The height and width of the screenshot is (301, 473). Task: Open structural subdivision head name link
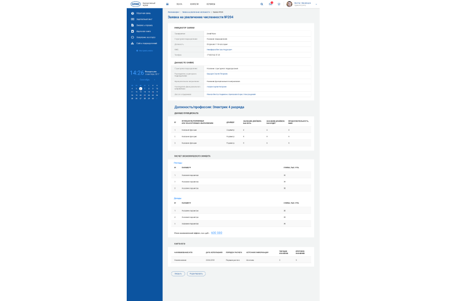(217, 74)
